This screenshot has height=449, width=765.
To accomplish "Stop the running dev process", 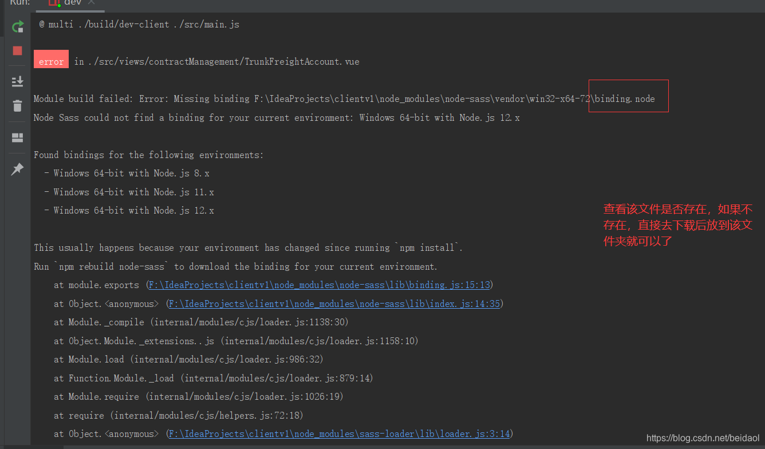I will 17,51.
